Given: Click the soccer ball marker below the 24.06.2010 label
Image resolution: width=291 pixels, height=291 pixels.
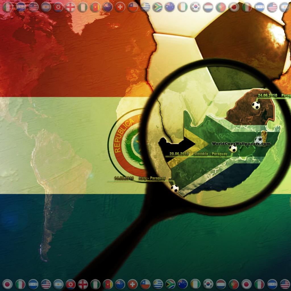Looking at the screenshot, I should pos(256,105).
